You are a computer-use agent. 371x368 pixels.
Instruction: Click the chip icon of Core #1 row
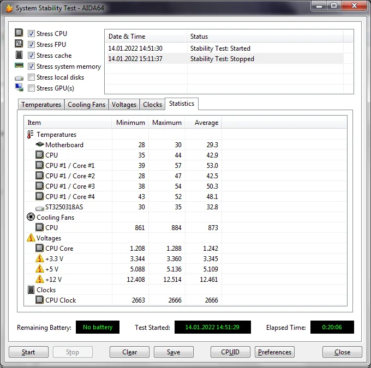coord(39,165)
